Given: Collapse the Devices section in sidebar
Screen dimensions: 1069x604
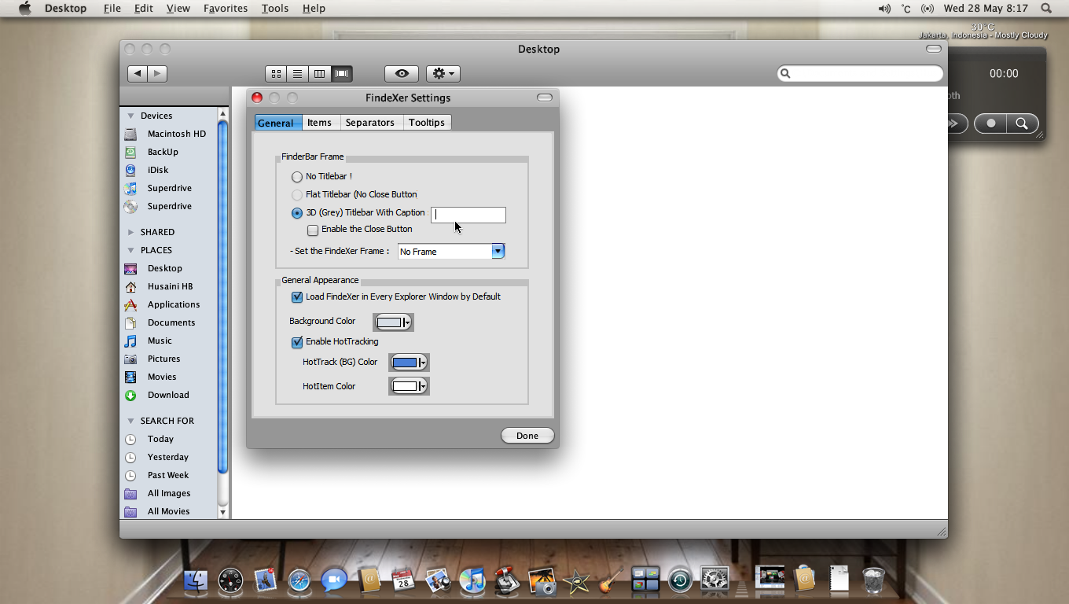Looking at the screenshot, I should click(x=130, y=116).
